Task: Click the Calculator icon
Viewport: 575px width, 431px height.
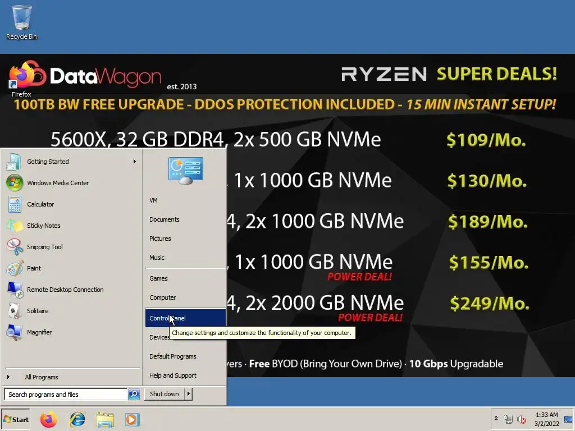Action: click(14, 204)
